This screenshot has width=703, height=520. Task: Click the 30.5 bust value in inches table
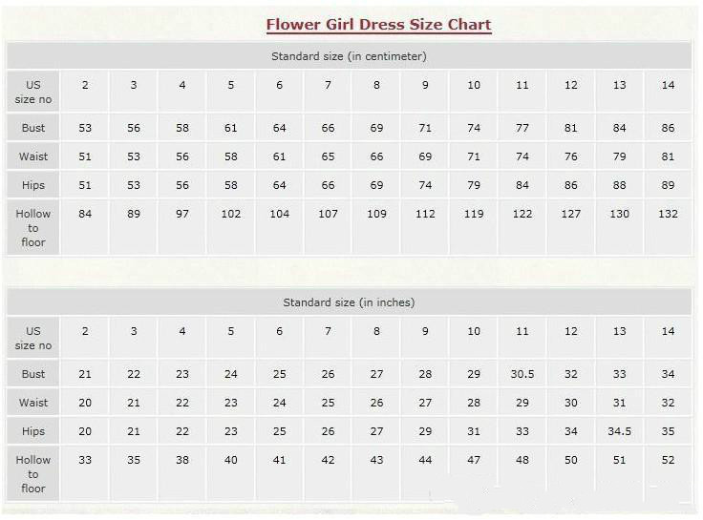tap(522, 374)
